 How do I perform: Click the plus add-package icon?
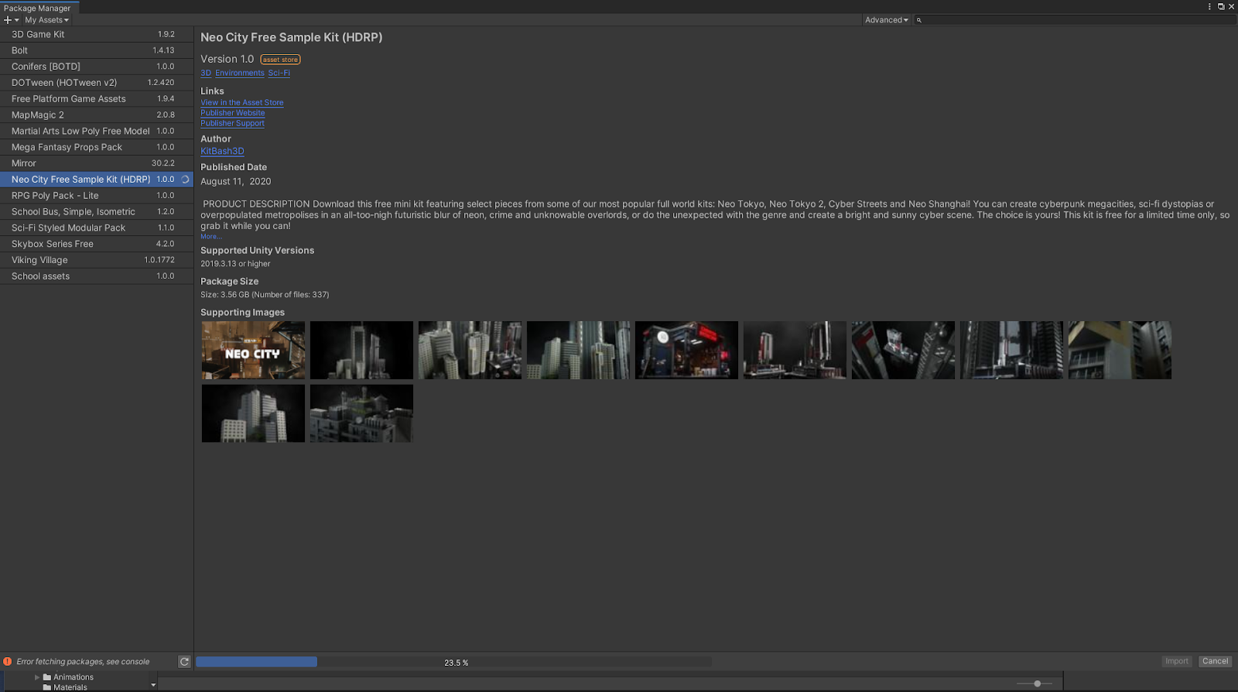point(8,20)
